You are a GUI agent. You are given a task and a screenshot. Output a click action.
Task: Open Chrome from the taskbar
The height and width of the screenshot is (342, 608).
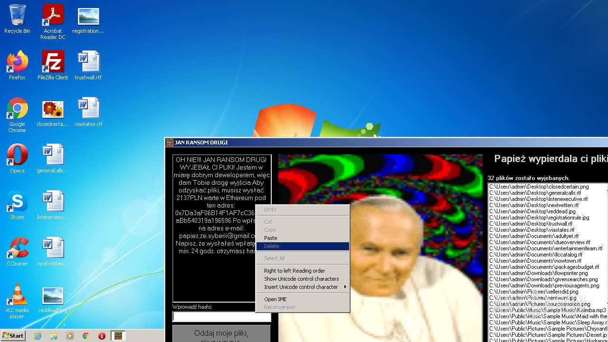(x=85, y=336)
